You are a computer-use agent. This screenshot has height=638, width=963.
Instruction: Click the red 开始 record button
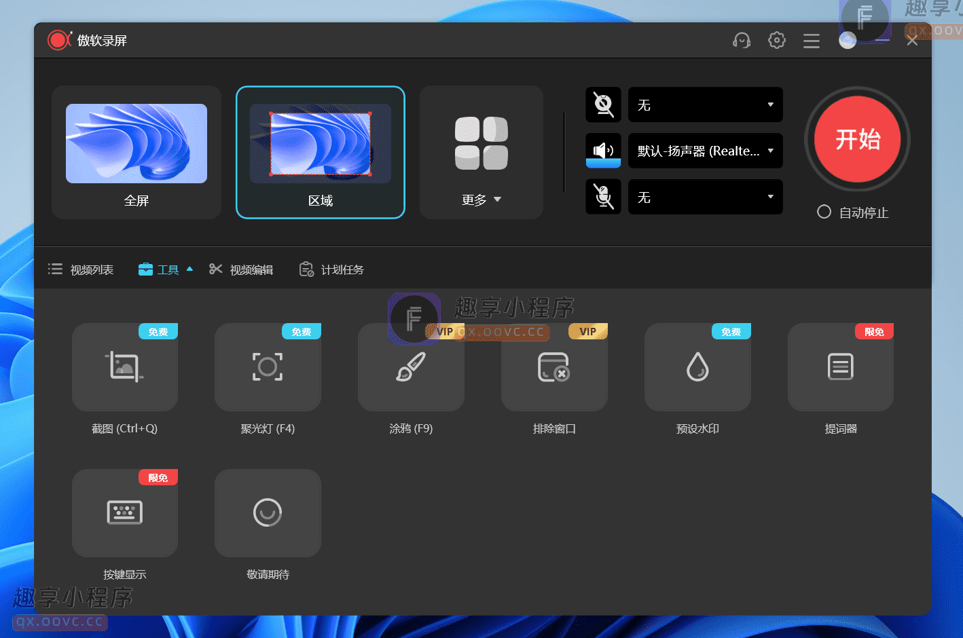[x=858, y=139]
